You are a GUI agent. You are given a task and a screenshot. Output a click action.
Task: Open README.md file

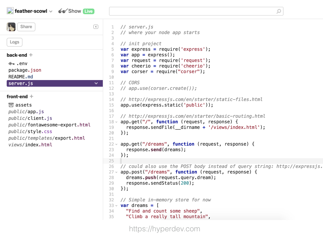pos(21,77)
